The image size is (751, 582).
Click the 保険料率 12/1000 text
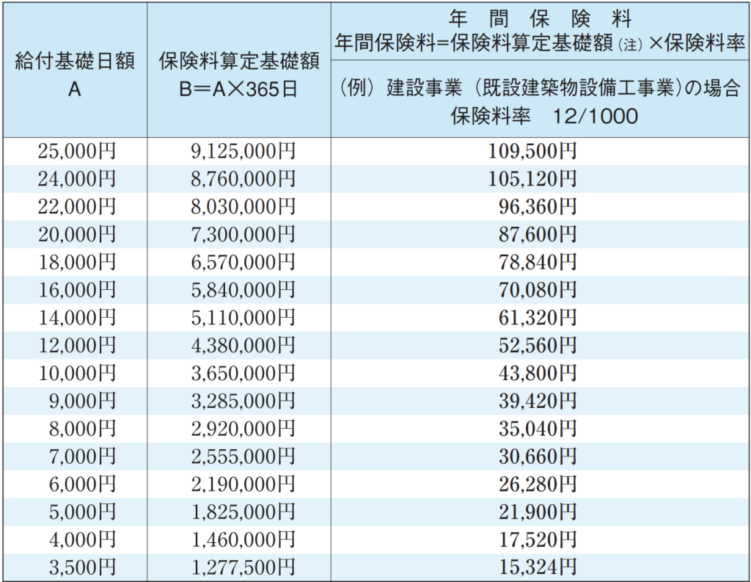pos(544,116)
